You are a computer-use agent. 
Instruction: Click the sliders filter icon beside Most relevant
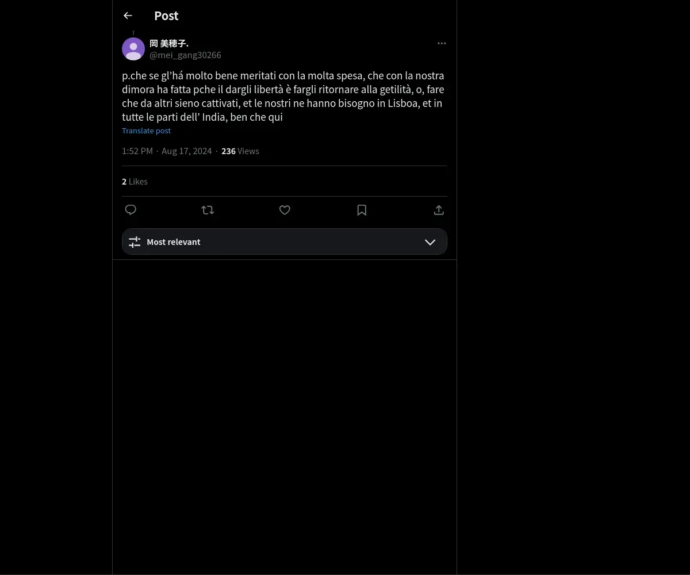click(135, 242)
